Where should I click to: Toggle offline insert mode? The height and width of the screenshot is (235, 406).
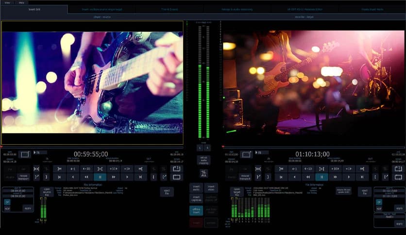click(x=196, y=211)
